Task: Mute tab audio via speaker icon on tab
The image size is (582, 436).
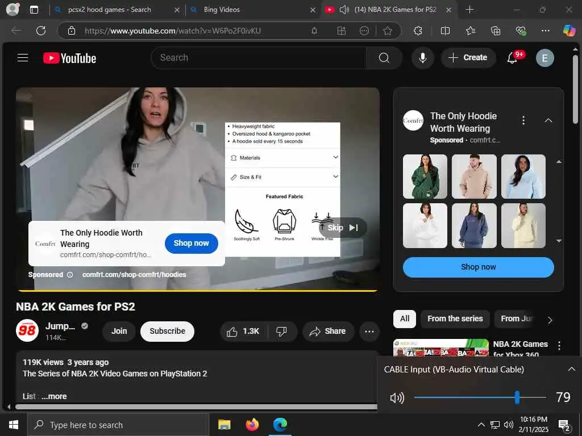Action: pyautogui.click(x=344, y=10)
